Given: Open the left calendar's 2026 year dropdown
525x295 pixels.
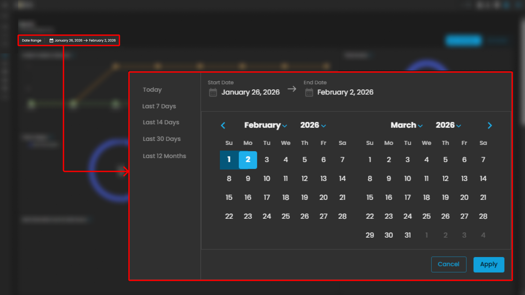Looking at the screenshot, I should tap(313, 125).
